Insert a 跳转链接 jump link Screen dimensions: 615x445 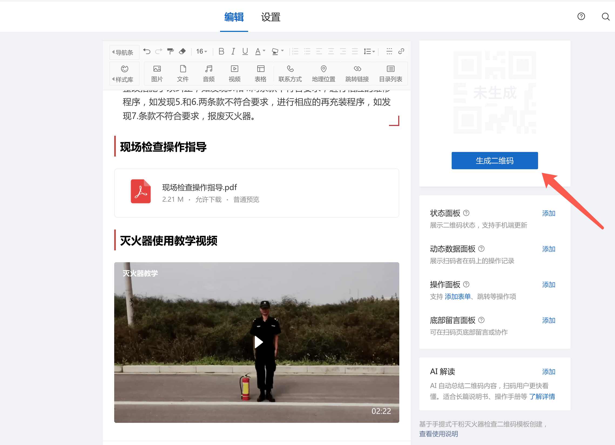point(357,74)
